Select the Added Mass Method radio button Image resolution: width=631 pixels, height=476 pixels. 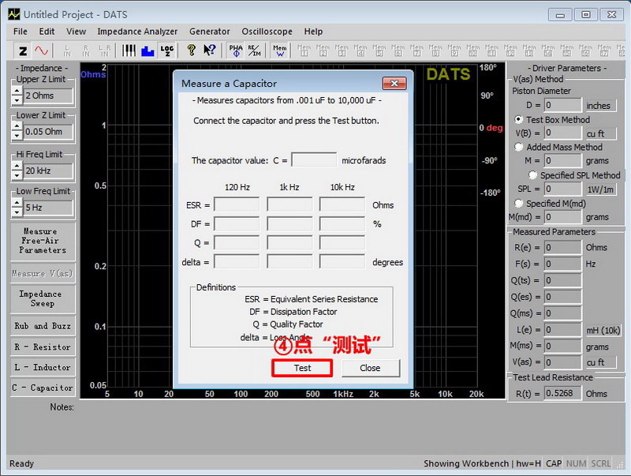coord(519,147)
